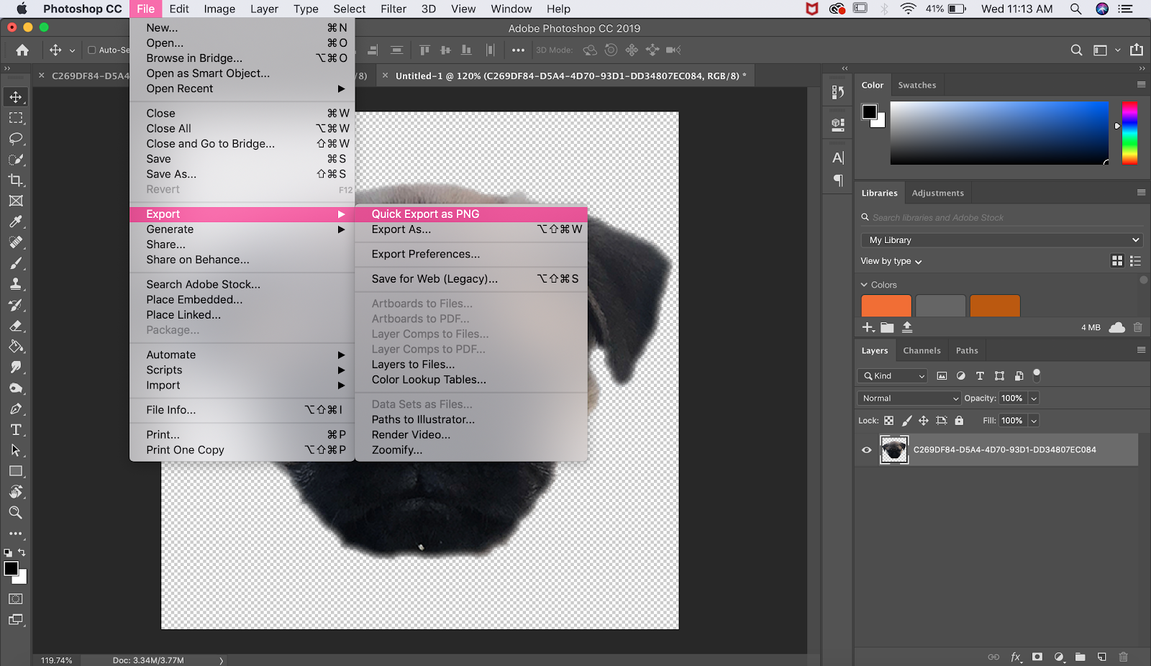Open Opacity slider dropdown arrow
The width and height of the screenshot is (1151, 666).
(x=1034, y=398)
